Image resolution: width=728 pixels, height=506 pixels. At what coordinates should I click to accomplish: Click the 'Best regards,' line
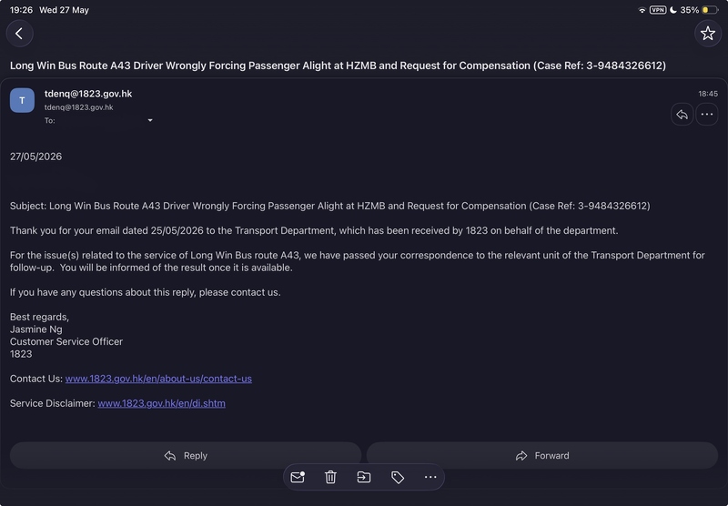pyautogui.click(x=39, y=317)
